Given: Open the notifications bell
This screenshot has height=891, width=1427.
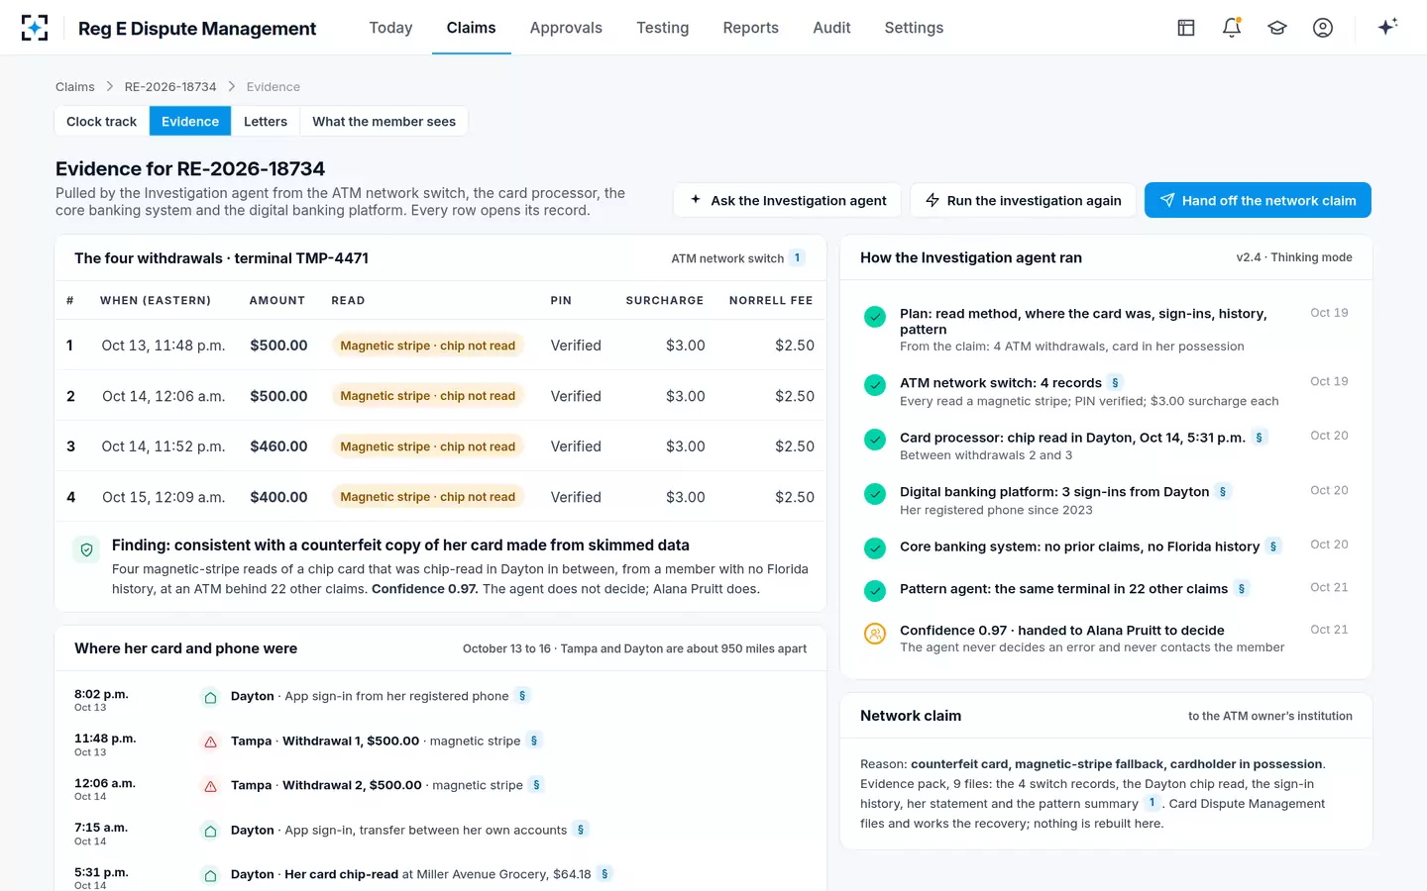Looking at the screenshot, I should pos(1232,28).
